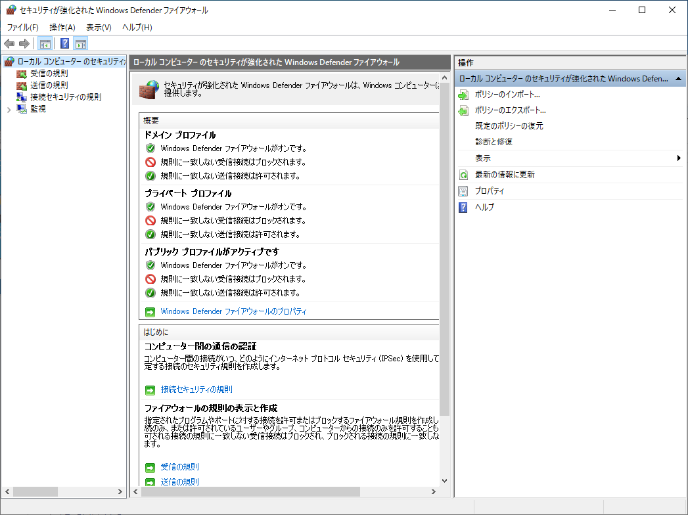The width and height of the screenshot is (688, 515).
Task: Toggle the action pane show/hide icon
Action: click(x=81, y=43)
